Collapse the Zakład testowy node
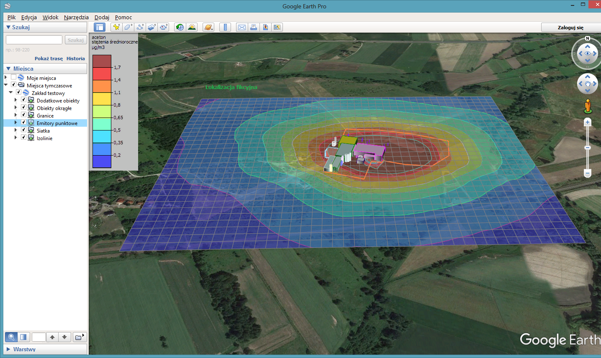Screen dimensions: 601x358 [x=11, y=92]
